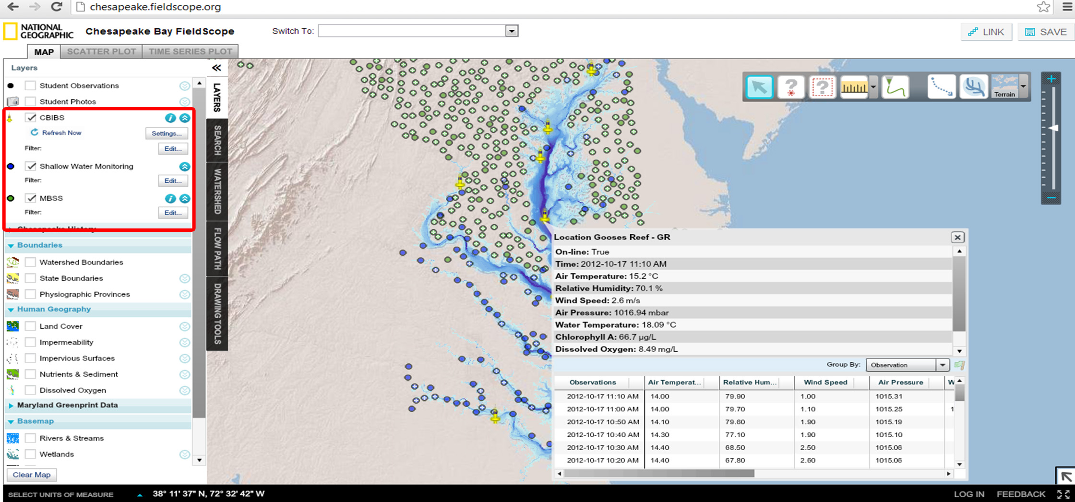Activate the point query tool

click(790, 87)
